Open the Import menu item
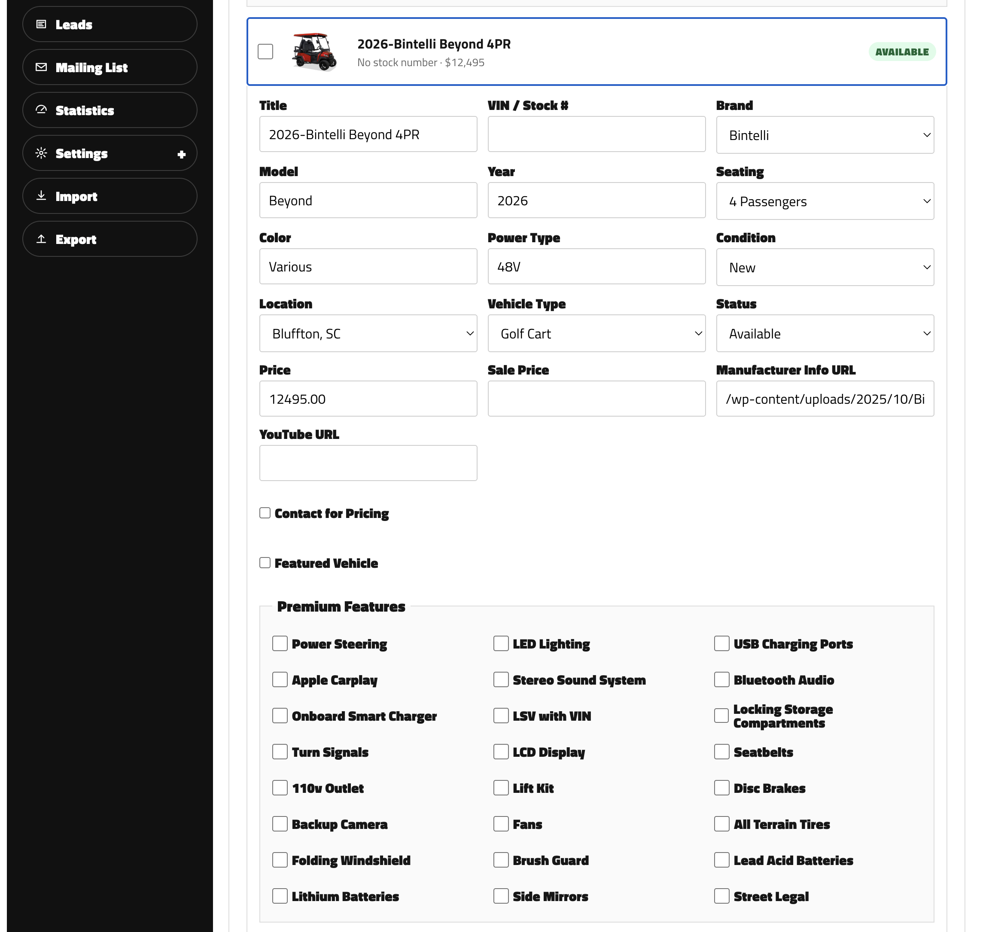The width and height of the screenshot is (992, 932). [x=110, y=195]
